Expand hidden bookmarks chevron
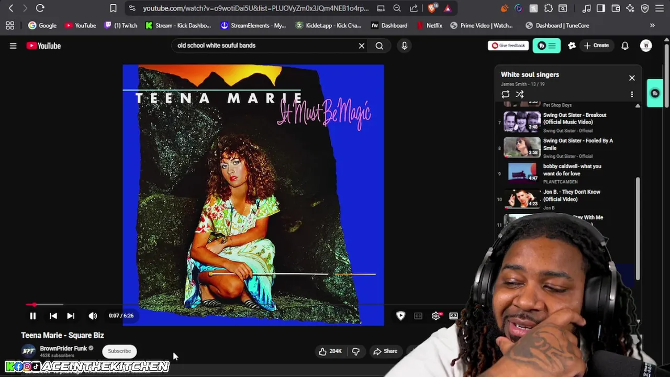 pyautogui.click(x=652, y=25)
